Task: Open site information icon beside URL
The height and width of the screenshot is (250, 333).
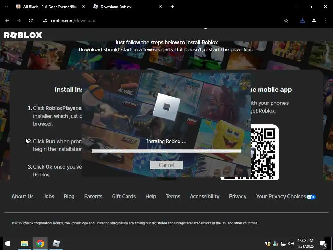Action: [44, 21]
